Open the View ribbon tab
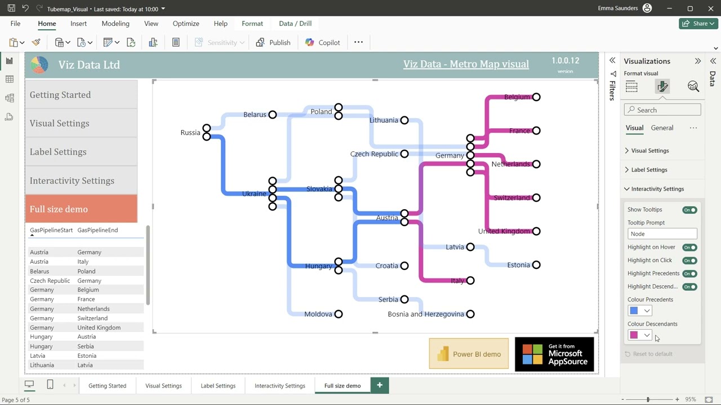721x405 pixels. (151, 24)
